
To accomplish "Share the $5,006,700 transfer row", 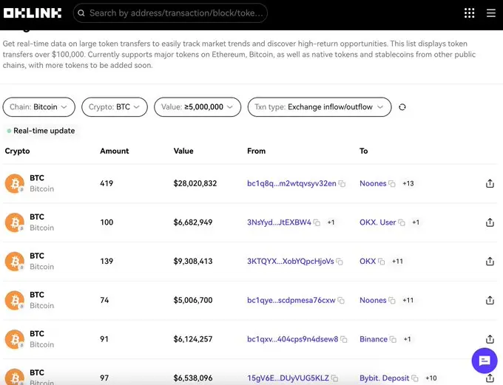I will tap(490, 300).
